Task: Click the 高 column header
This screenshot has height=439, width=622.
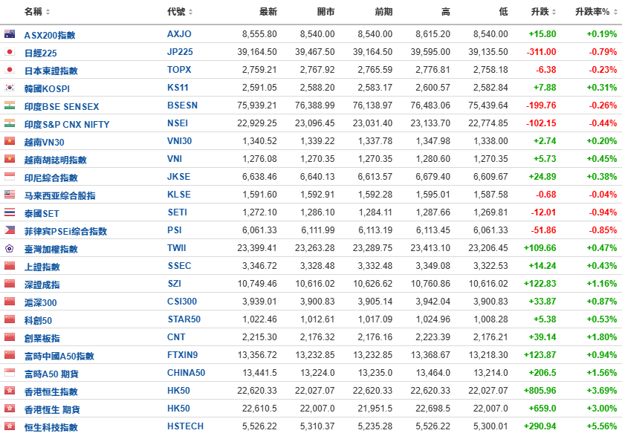Action: pos(446,12)
